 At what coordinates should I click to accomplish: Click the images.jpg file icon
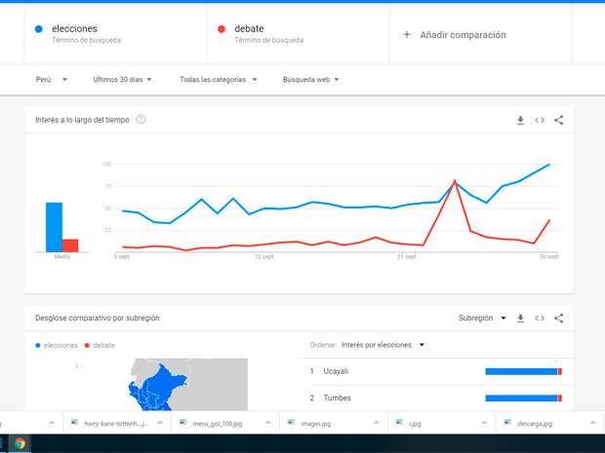[x=292, y=423]
